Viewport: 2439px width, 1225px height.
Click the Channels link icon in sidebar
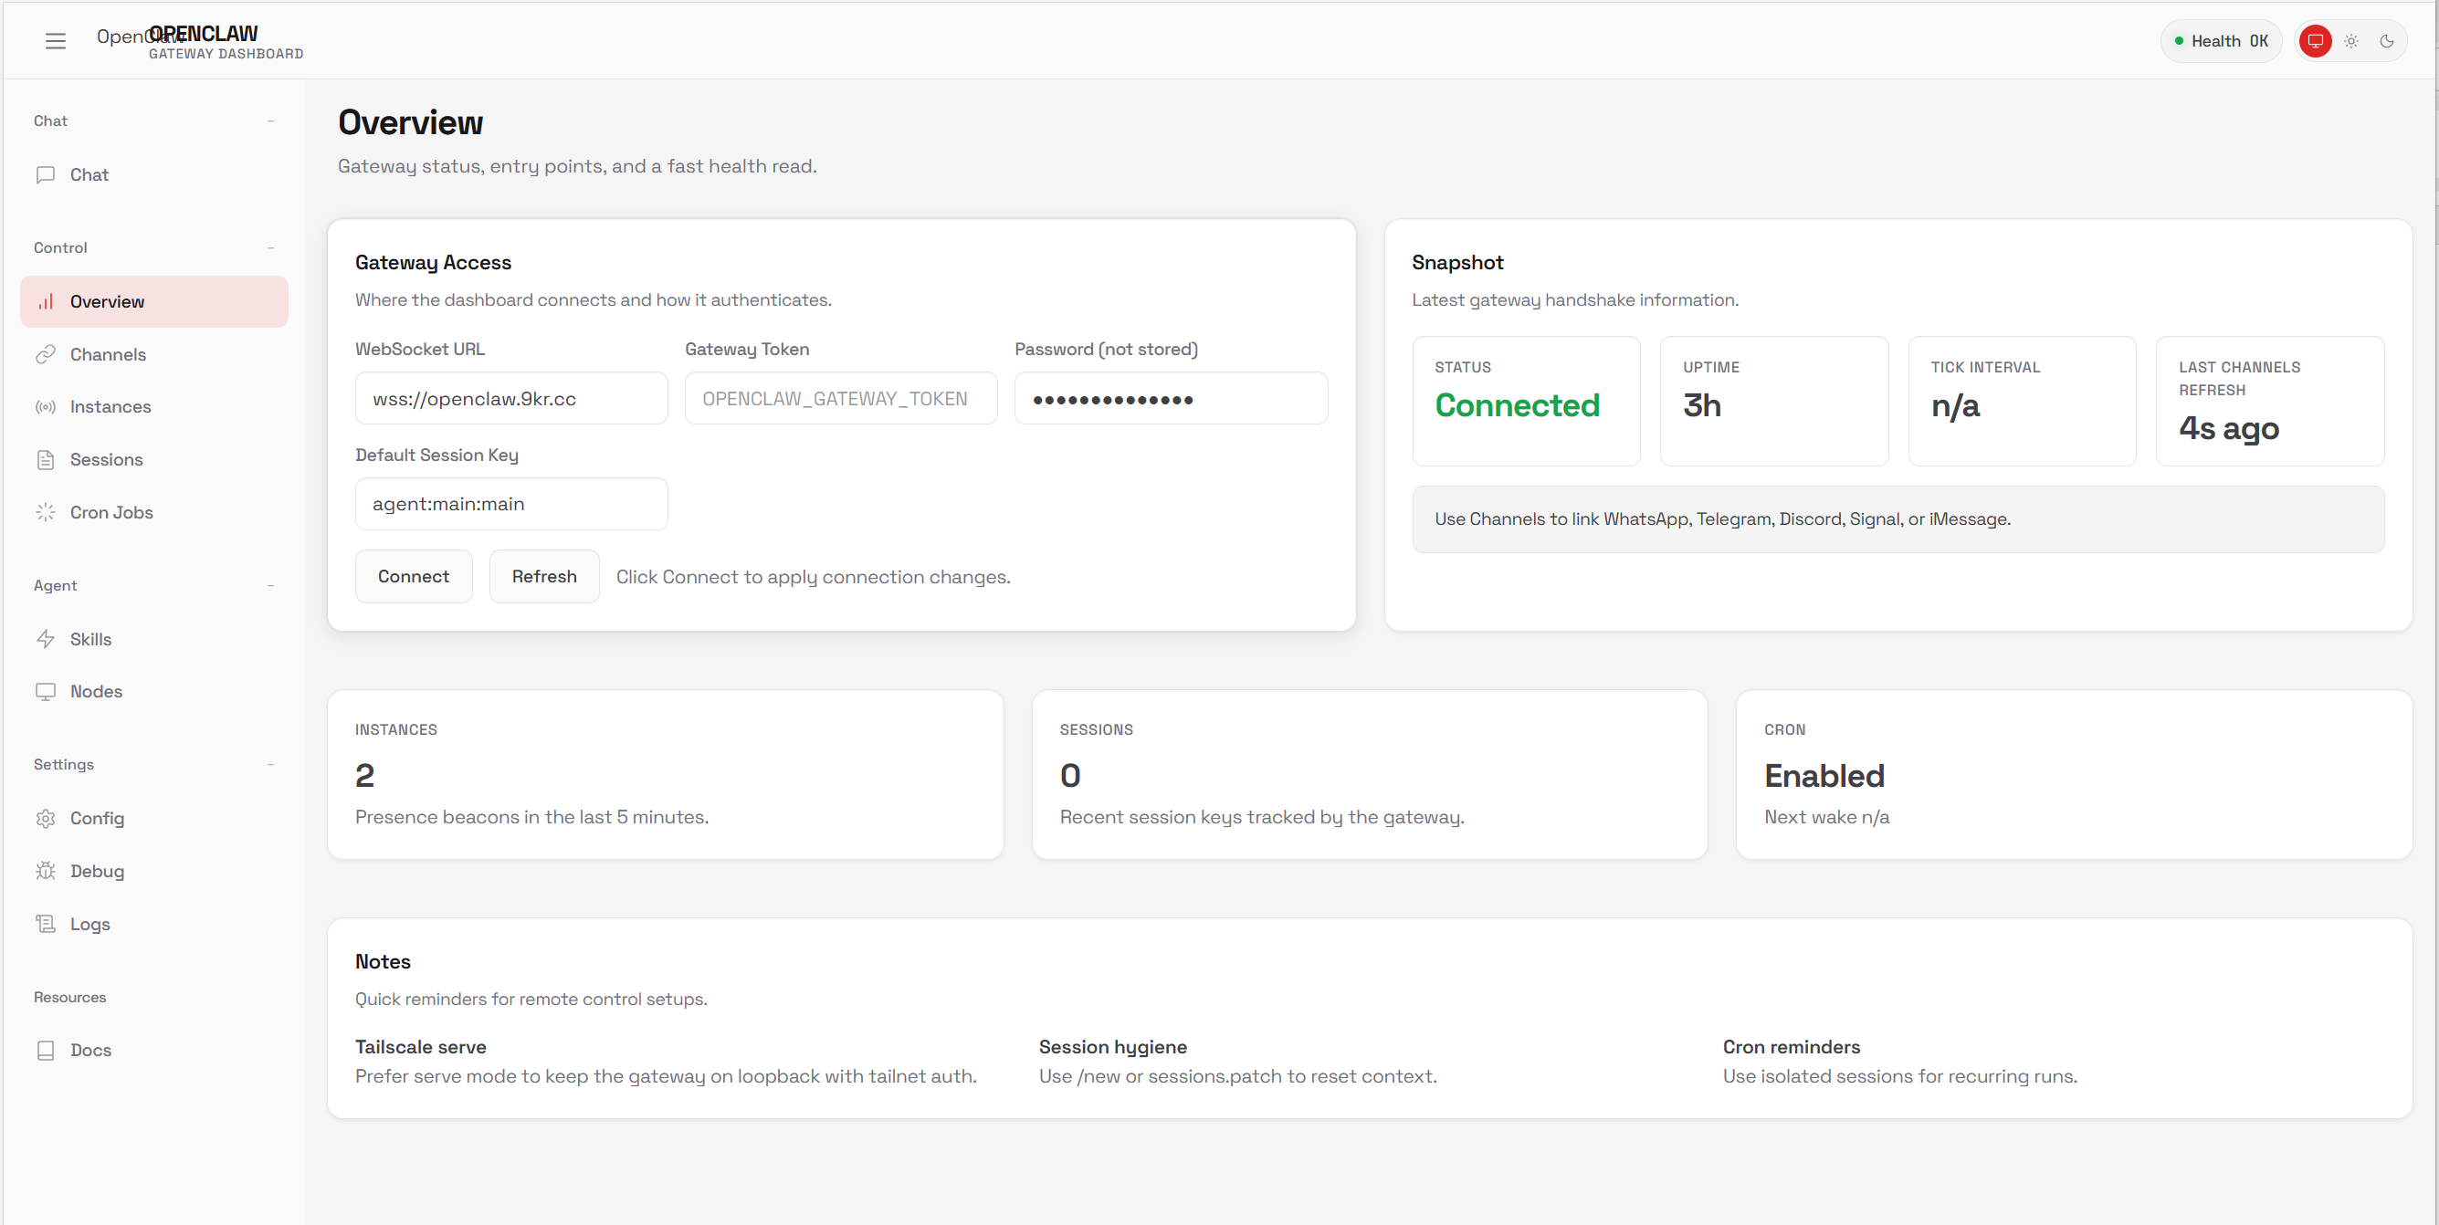(46, 354)
